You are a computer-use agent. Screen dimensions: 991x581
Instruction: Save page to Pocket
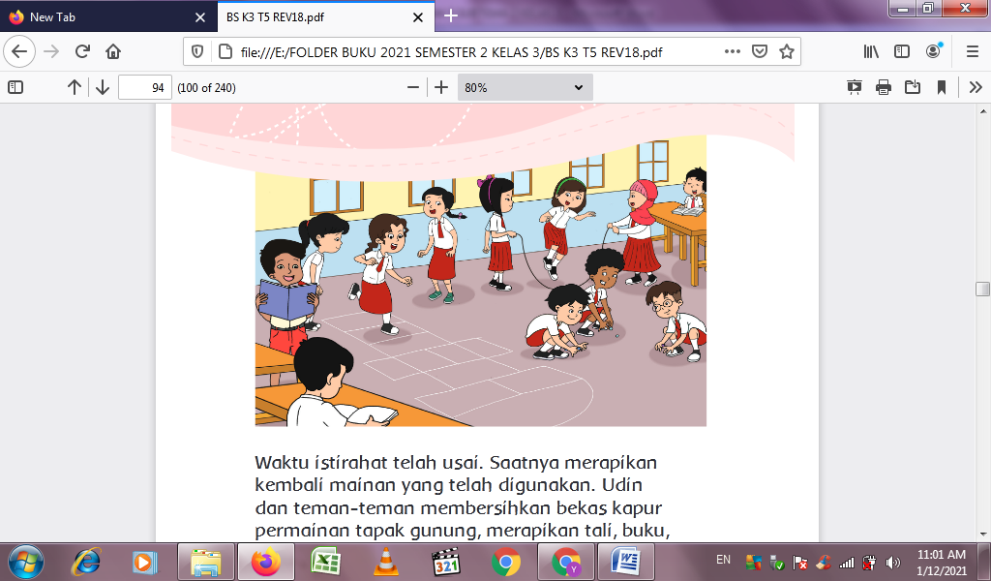point(760,52)
